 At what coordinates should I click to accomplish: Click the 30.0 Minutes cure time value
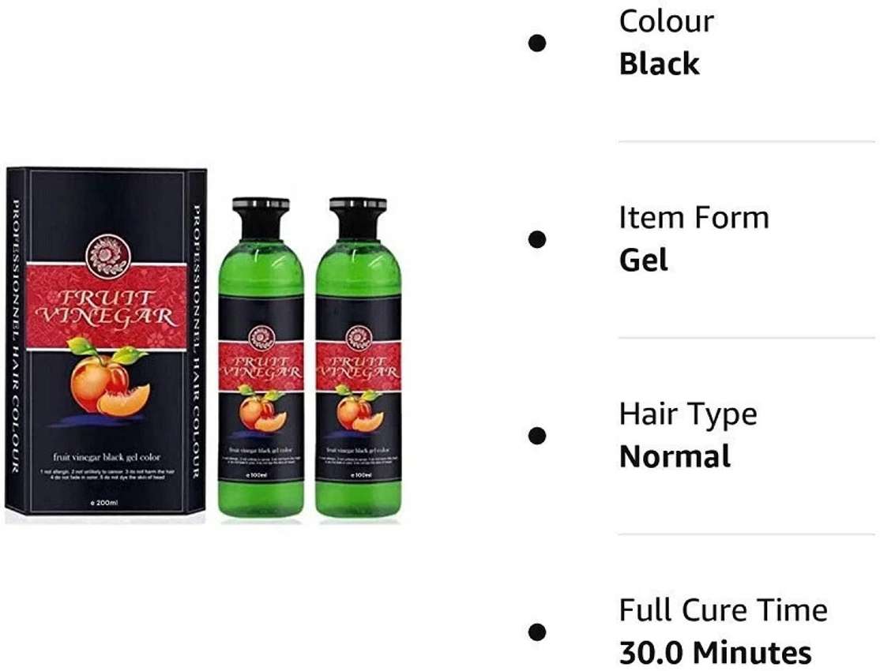click(716, 653)
